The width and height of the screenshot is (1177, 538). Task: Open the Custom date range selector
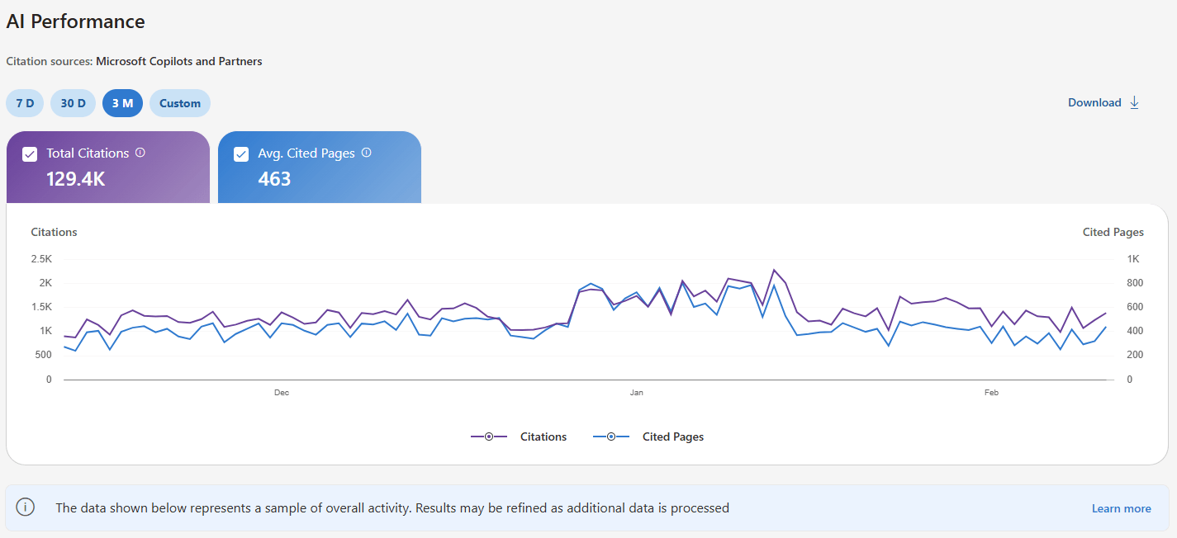click(x=179, y=102)
